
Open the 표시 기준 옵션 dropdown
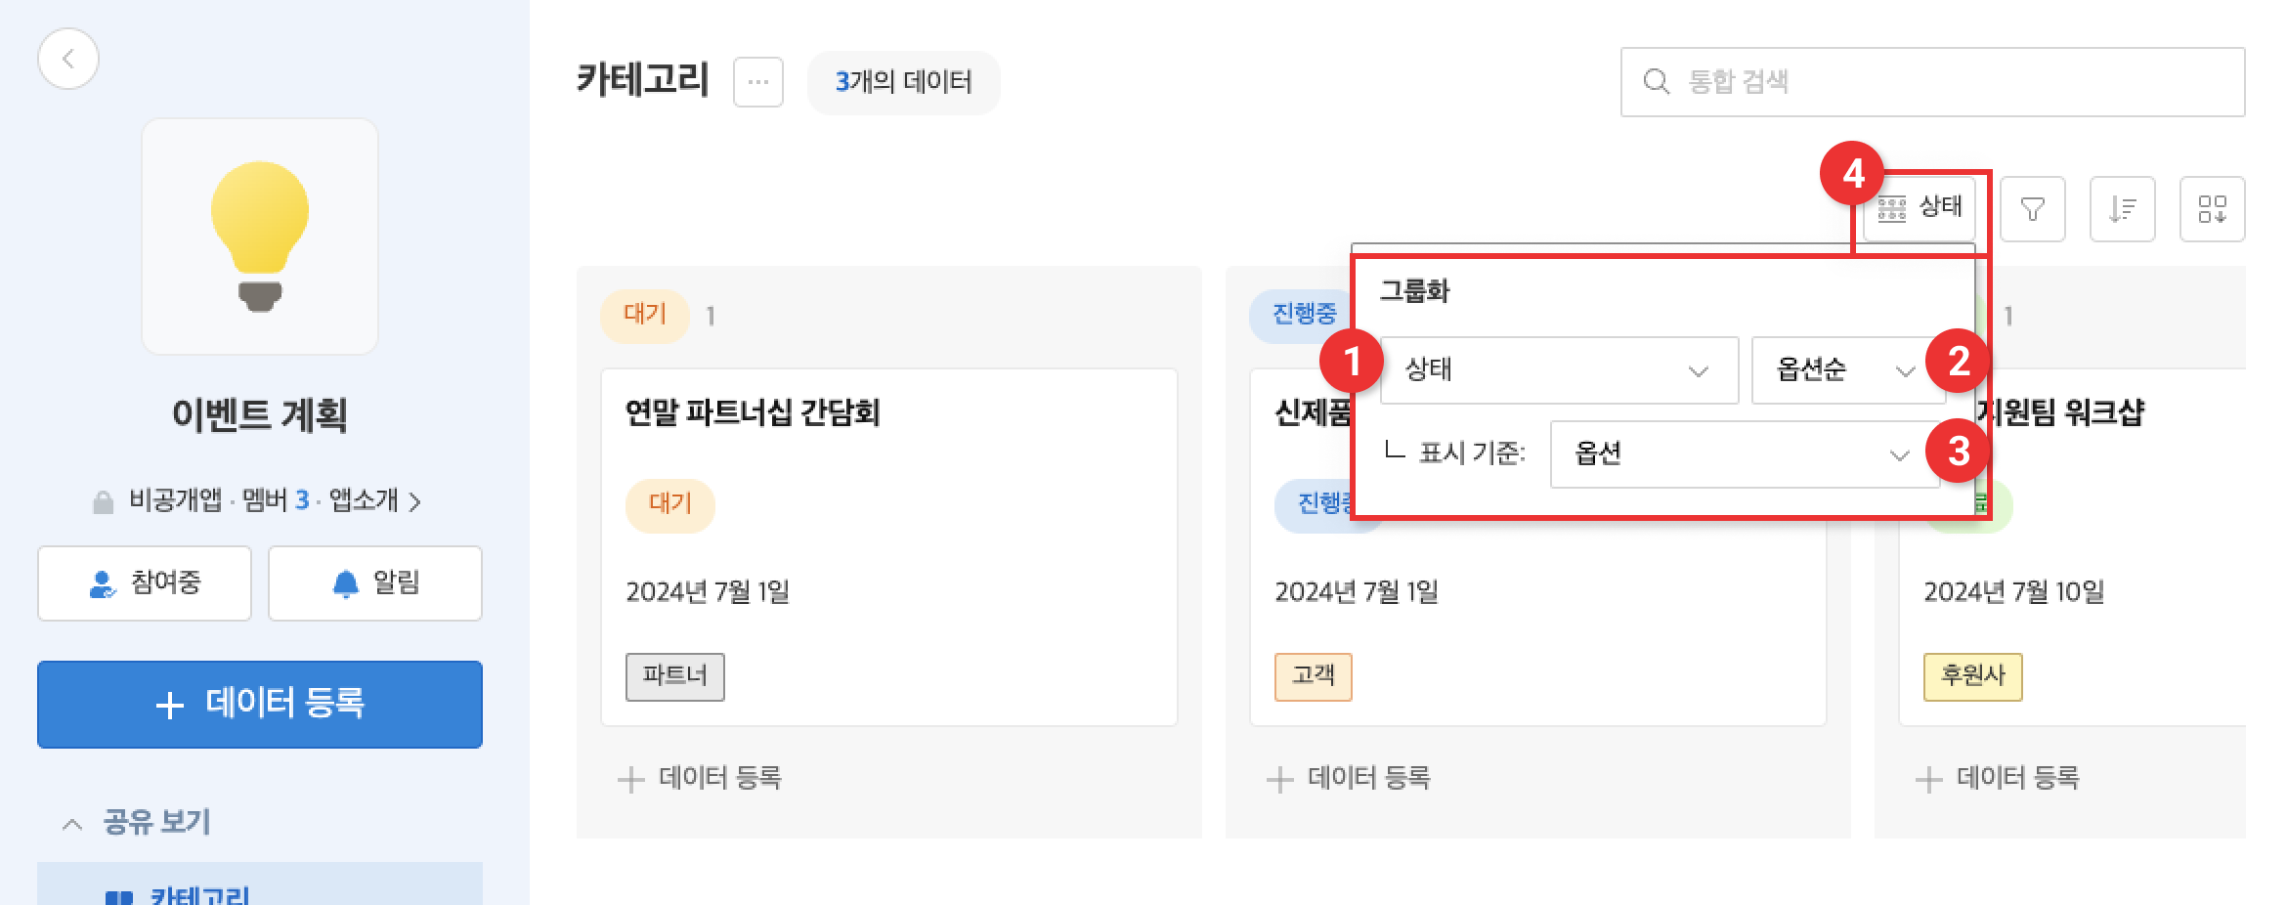1742,454
